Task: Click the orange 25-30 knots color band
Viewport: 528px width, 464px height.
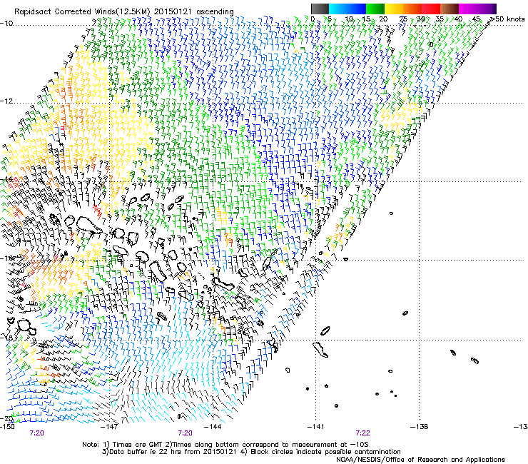Action: 412,9
